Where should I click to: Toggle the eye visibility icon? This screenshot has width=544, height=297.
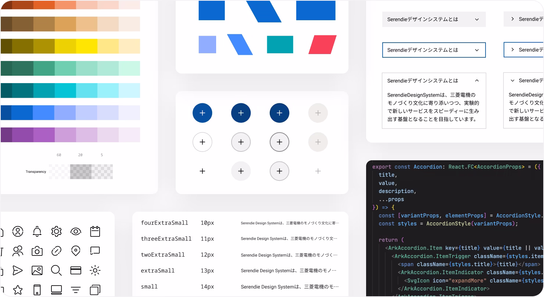76,231
